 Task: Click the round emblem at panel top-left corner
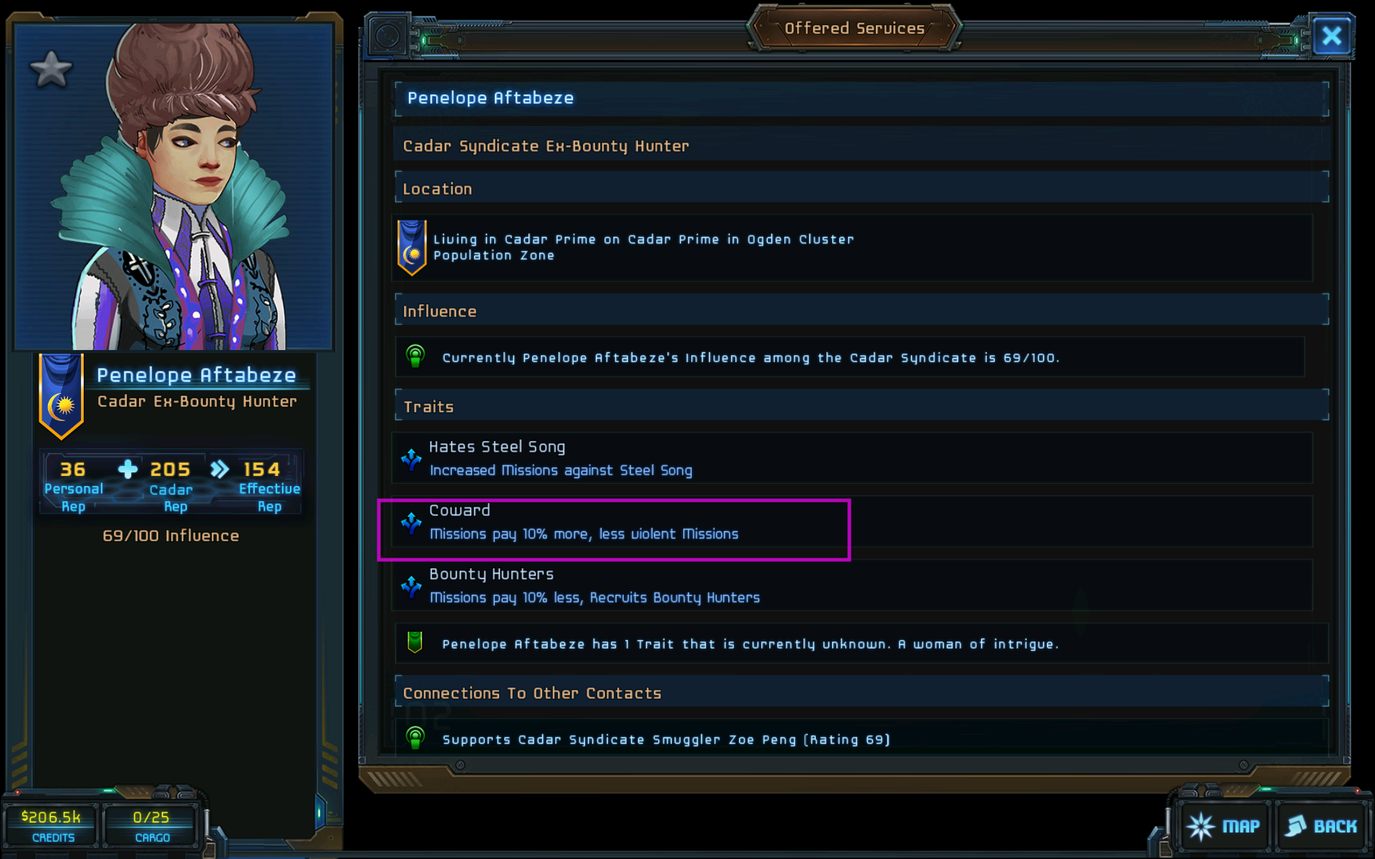388,36
